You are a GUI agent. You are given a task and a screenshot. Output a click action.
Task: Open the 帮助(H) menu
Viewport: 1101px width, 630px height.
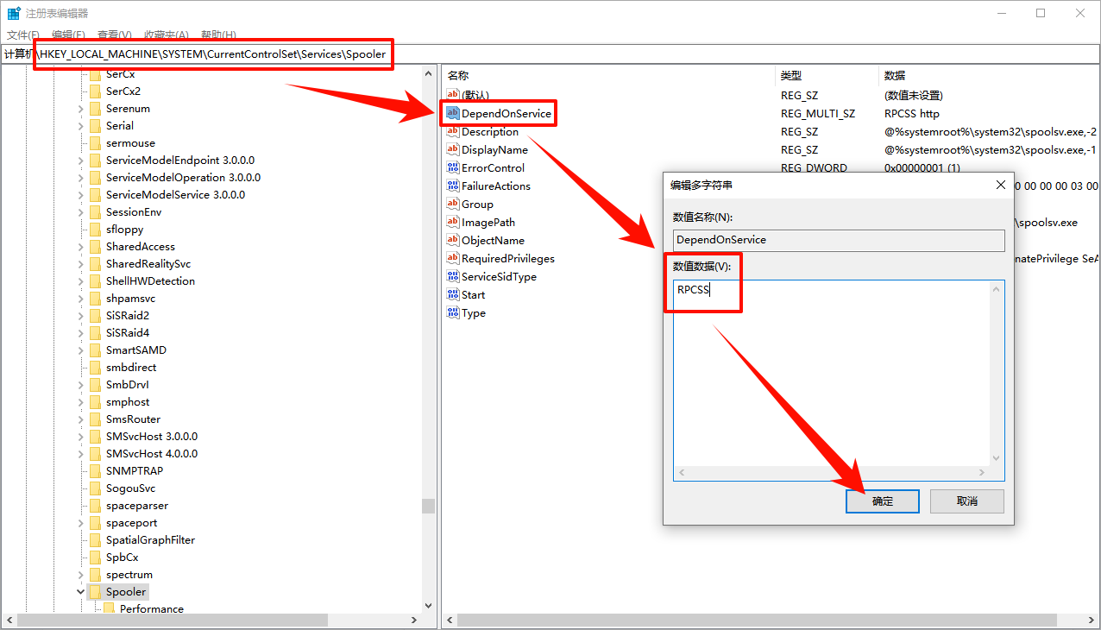(218, 35)
